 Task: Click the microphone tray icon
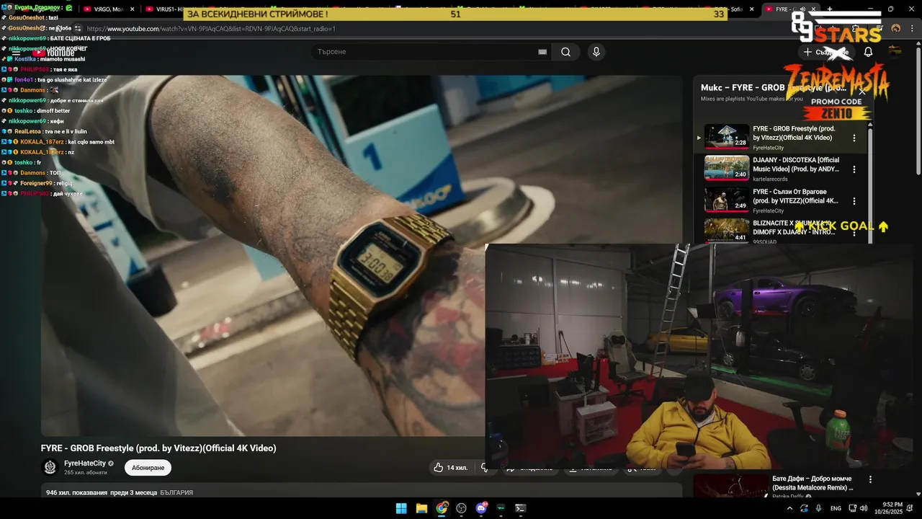pyautogui.click(x=819, y=508)
